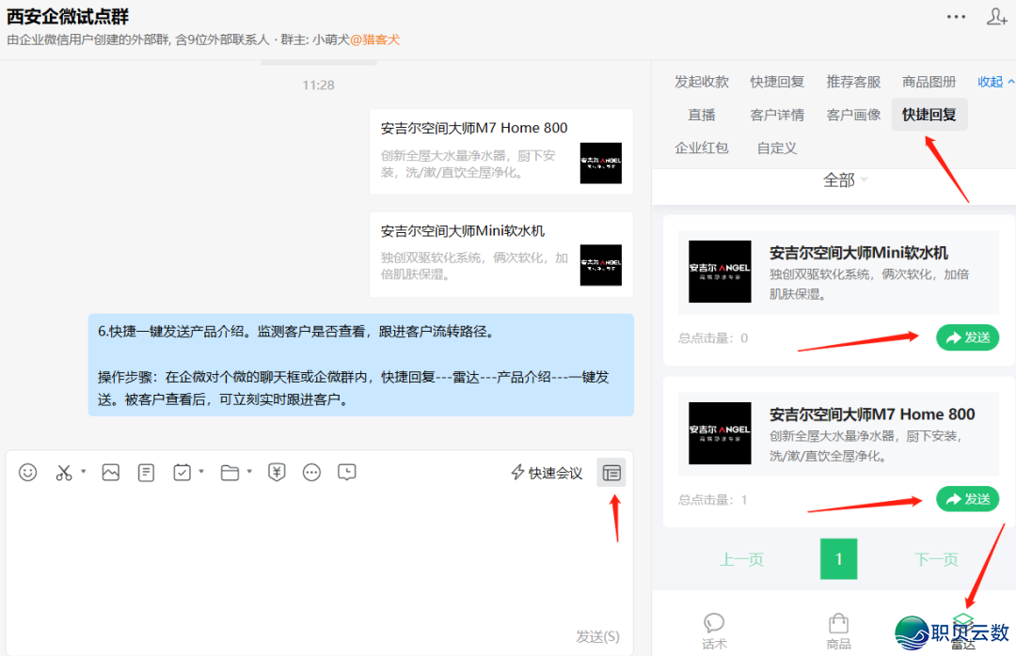Image resolution: width=1016 pixels, height=656 pixels.
Task: Open more options bubble icon
Action: pyautogui.click(x=311, y=473)
